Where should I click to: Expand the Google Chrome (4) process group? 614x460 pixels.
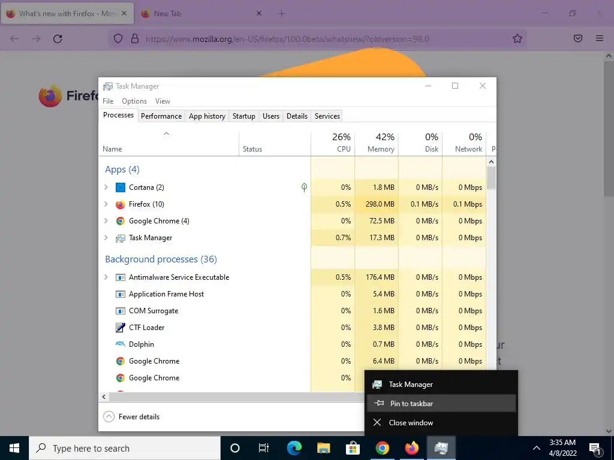coord(106,221)
